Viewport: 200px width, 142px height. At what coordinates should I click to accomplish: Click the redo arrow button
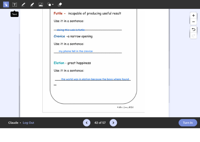pyautogui.click(x=193, y=36)
